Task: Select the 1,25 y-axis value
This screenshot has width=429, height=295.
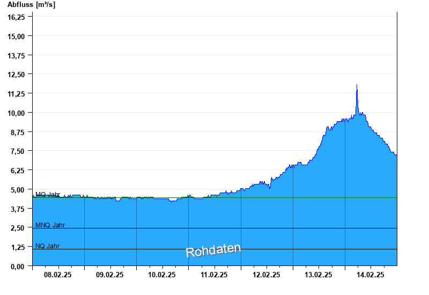Action: click(18, 247)
